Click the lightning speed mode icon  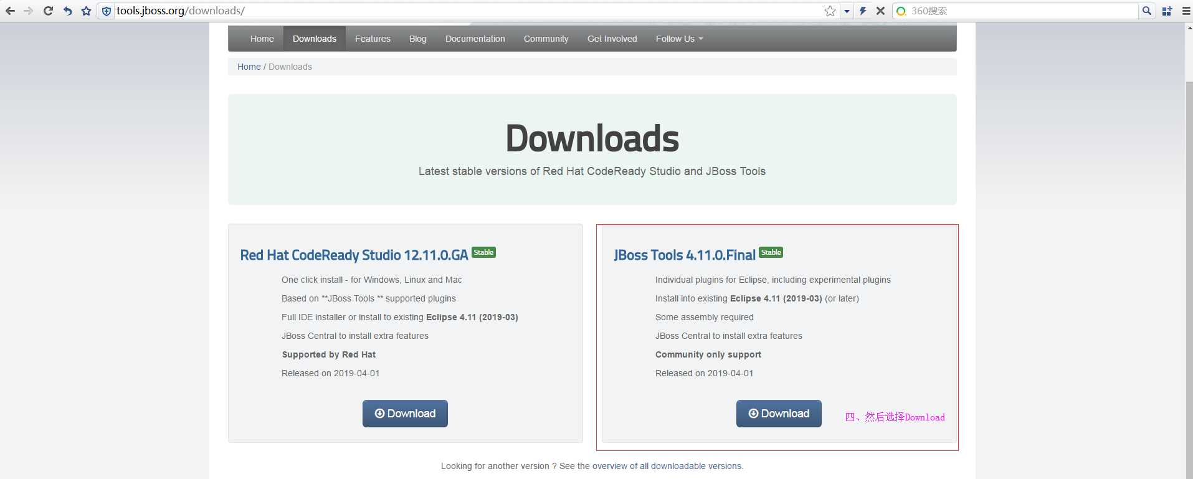click(863, 11)
